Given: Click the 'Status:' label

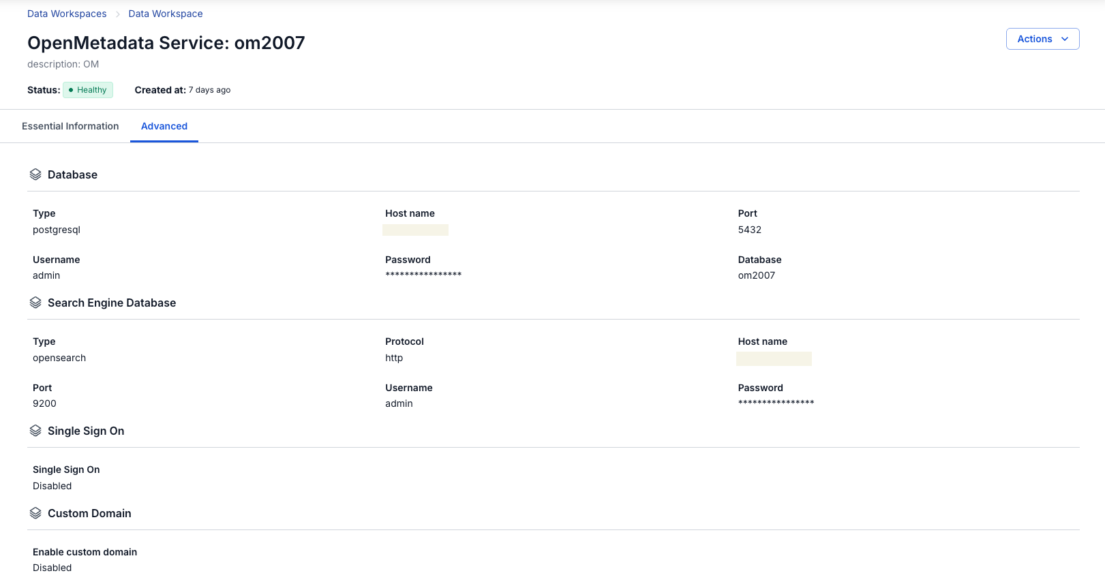Looking at the screenshot, I should [44, 90].
